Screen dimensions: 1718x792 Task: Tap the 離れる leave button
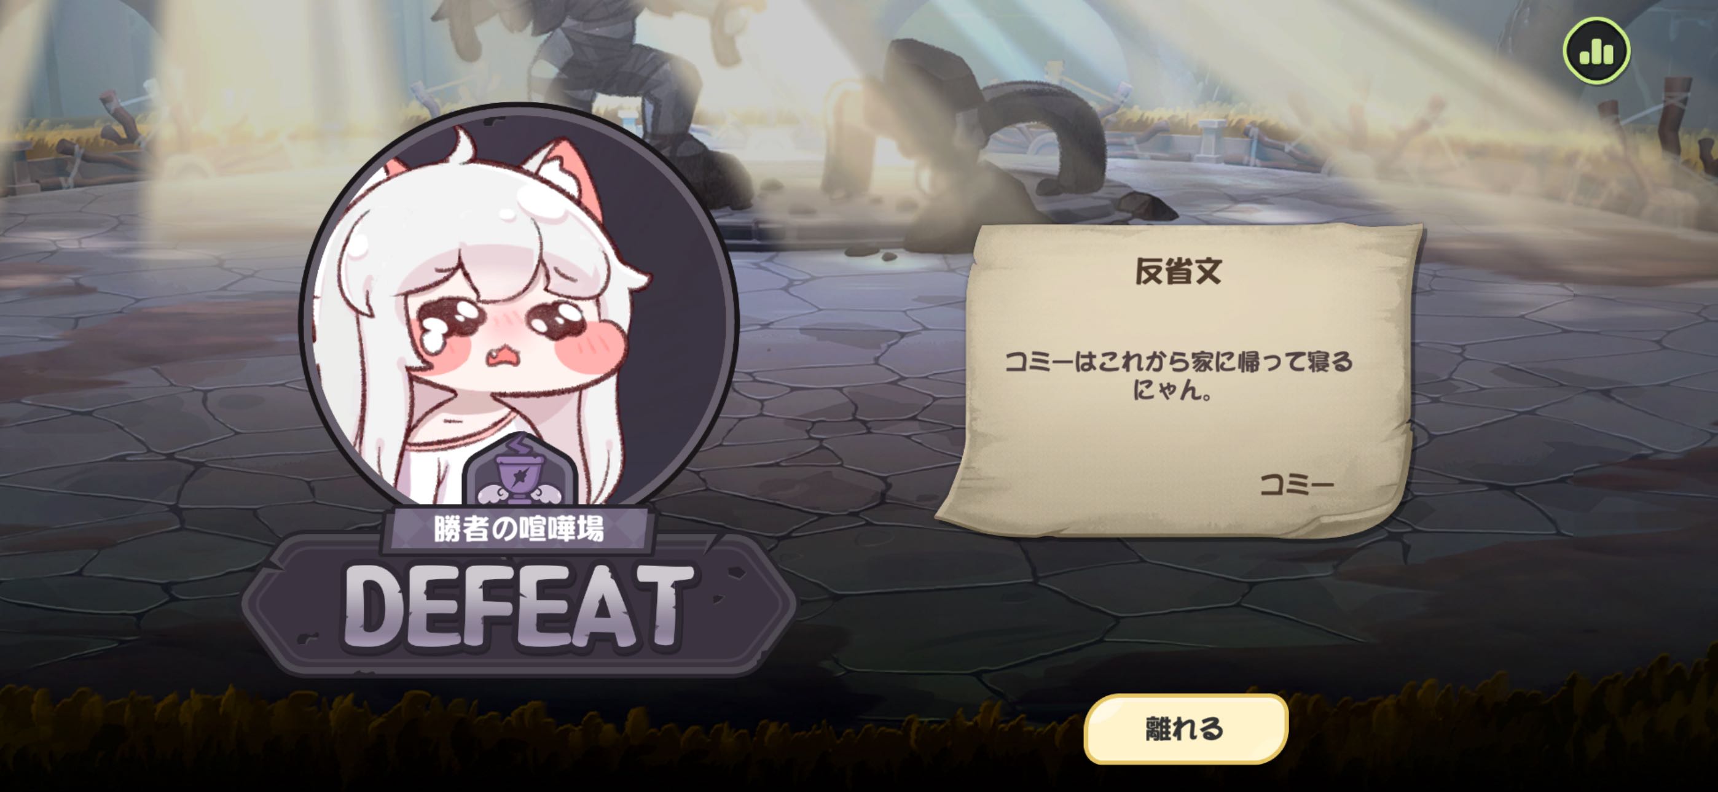click(x=1185, y=729)
